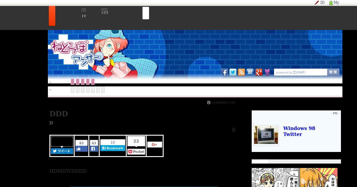
Task: Click the green My user icon
Action: pyautogui.click(x=331, y=3)
